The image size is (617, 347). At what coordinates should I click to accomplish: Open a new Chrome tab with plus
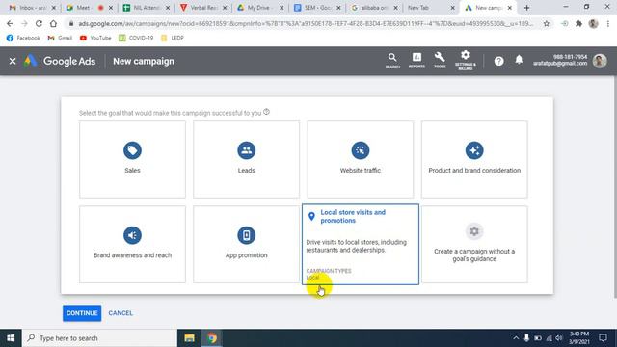pos(526,8)
